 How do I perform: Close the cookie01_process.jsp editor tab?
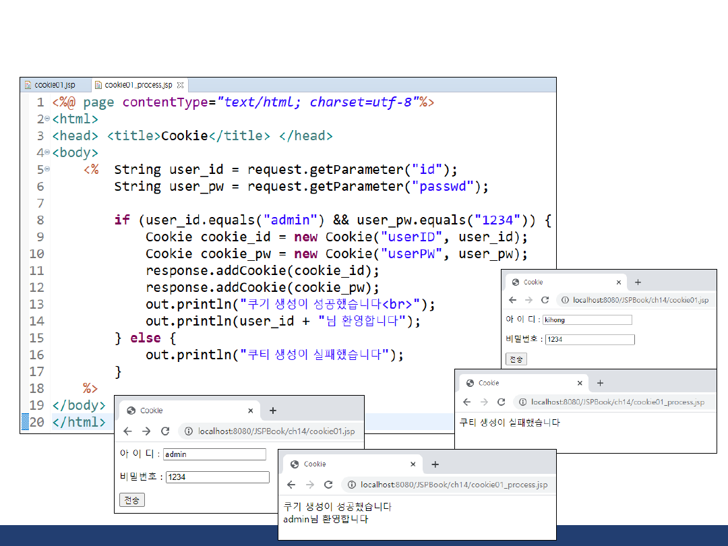pos(180,85)
